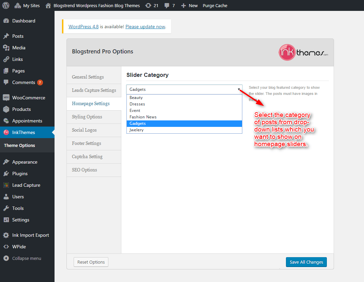This screenshot has width=364, height=282.
Task: Click the Reset Options button
Action: [x=91, y=262]
